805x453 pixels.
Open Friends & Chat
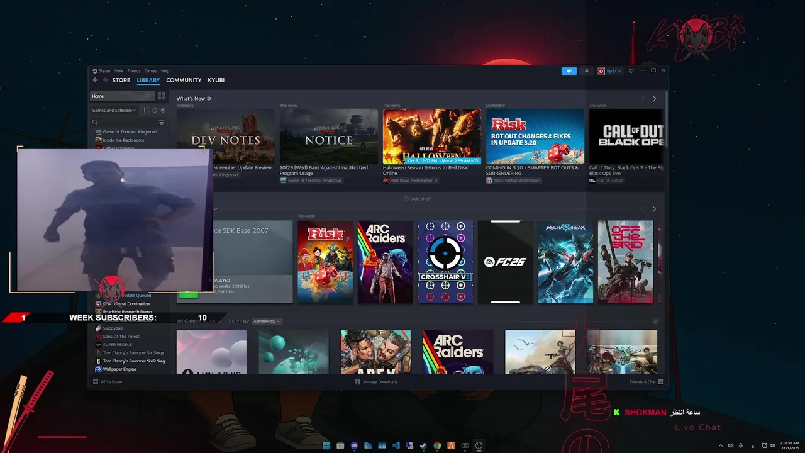point(647,382)
